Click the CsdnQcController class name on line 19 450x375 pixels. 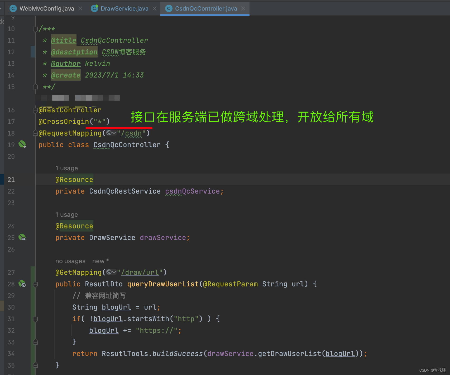pos(127,145)
